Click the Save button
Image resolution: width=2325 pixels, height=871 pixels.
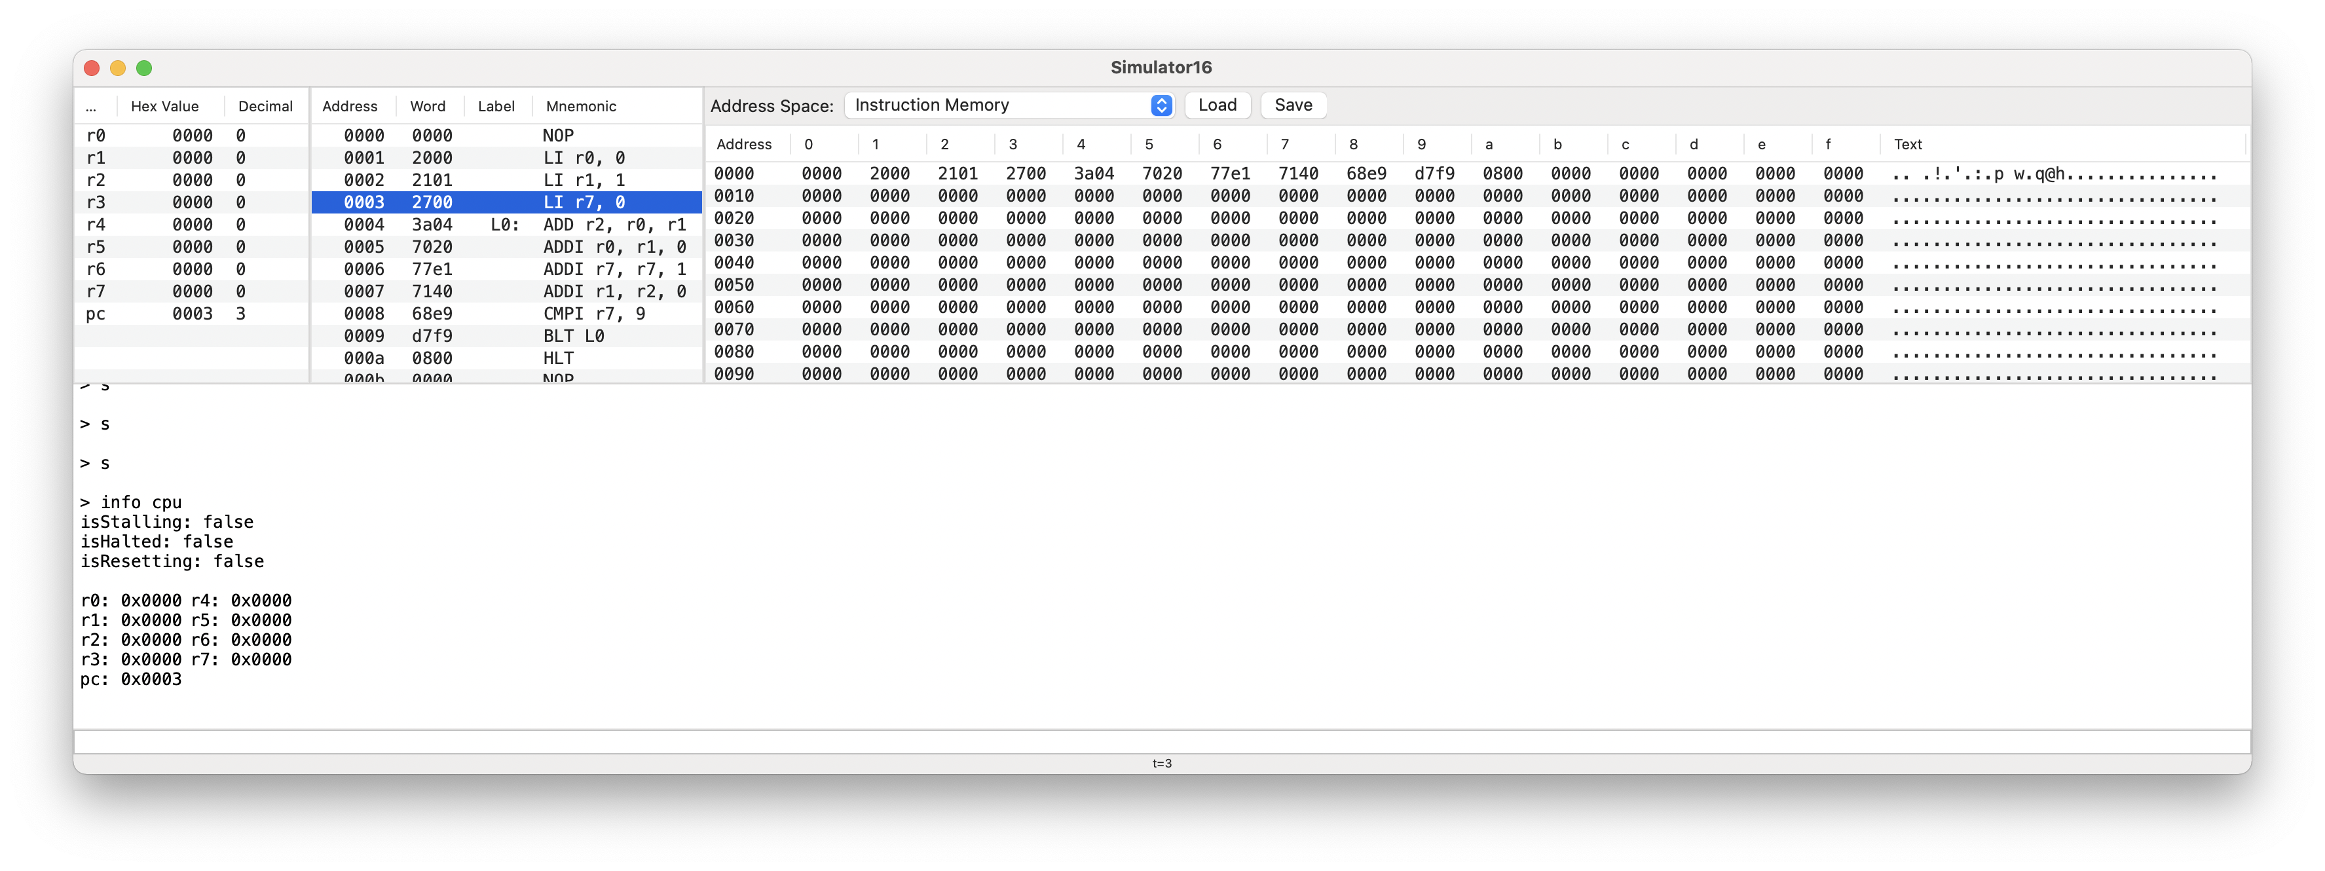[1292, 105]
